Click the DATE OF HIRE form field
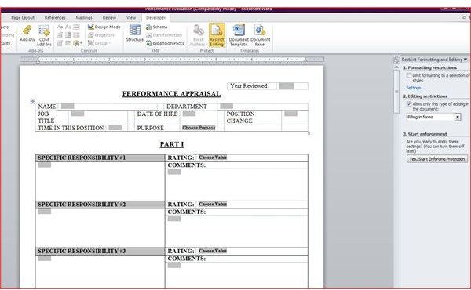 (x=189, y=114)
